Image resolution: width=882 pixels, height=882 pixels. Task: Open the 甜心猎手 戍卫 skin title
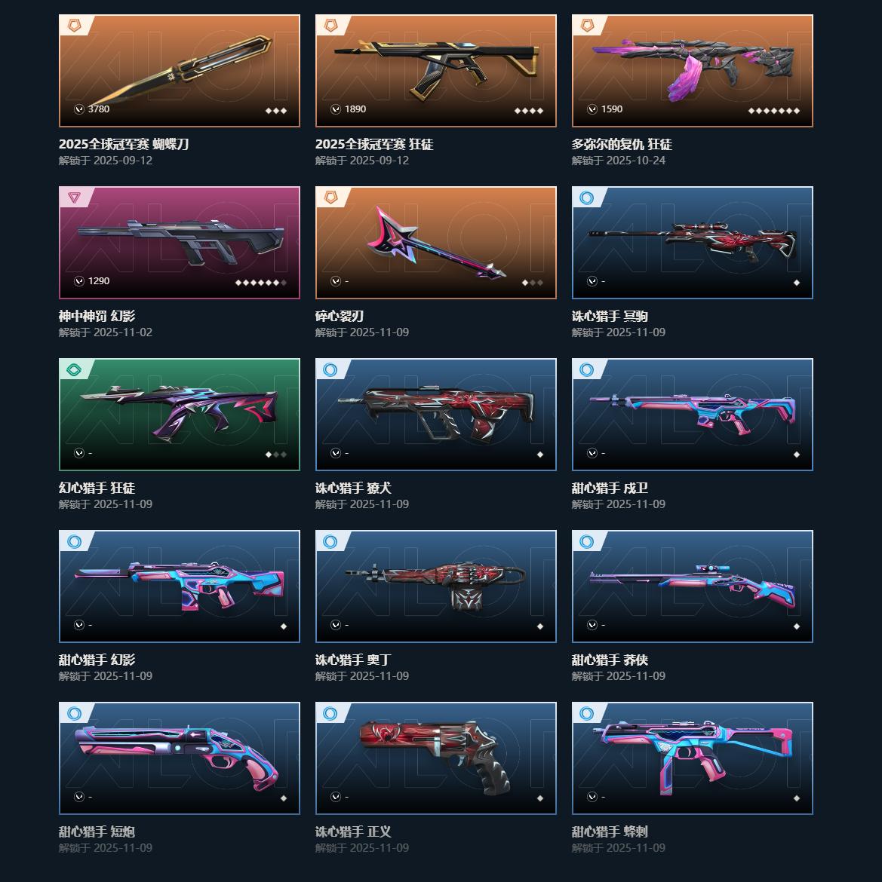click(x=610, y=488)
